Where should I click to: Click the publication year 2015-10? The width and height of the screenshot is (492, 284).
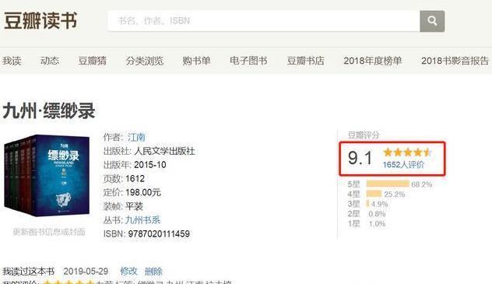[150, 165]
